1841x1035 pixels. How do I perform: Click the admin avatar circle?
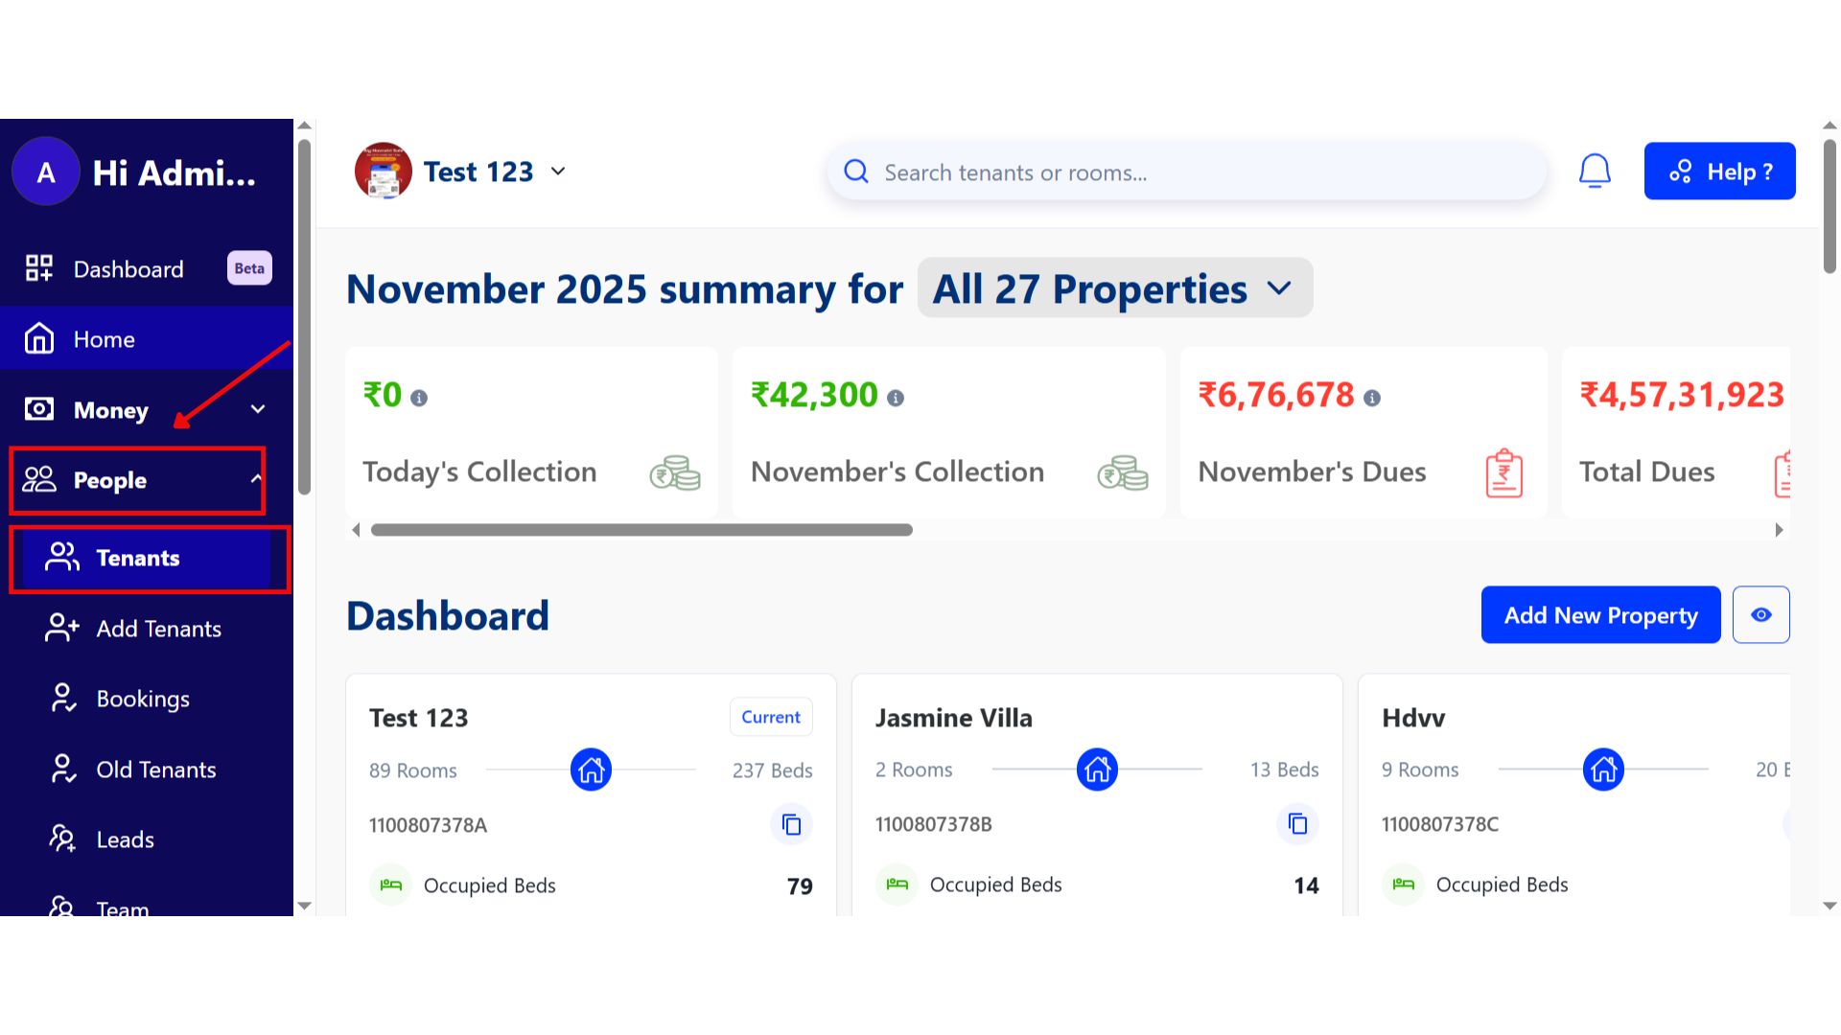point(45,172)
